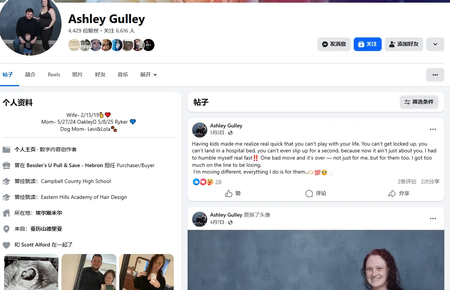Open the 好友 friends tab
The height and width of the screenshot is (290, 450).
(100, 75)
